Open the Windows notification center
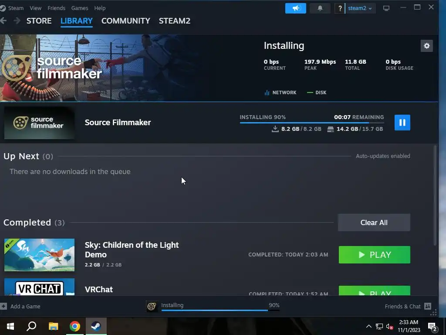446x335 pixels. 432,327
